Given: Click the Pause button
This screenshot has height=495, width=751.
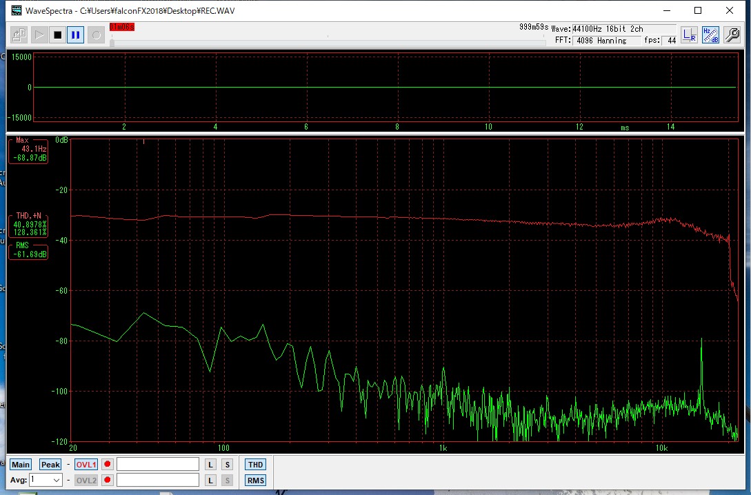Looking at the screenshot, I should tap(76, 34).
